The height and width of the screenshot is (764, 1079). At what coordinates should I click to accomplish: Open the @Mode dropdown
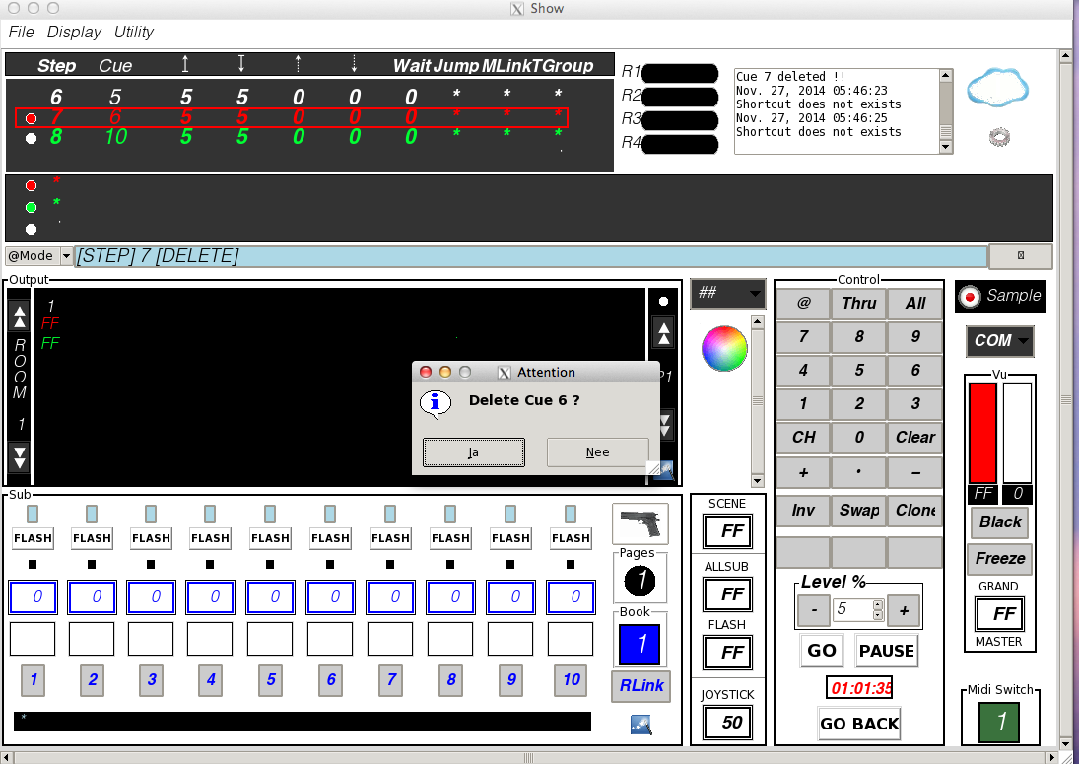39,256
